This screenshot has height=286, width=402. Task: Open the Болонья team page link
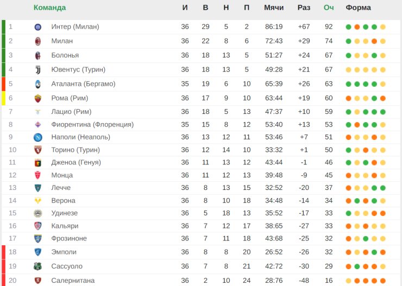(x=65, y=55)
